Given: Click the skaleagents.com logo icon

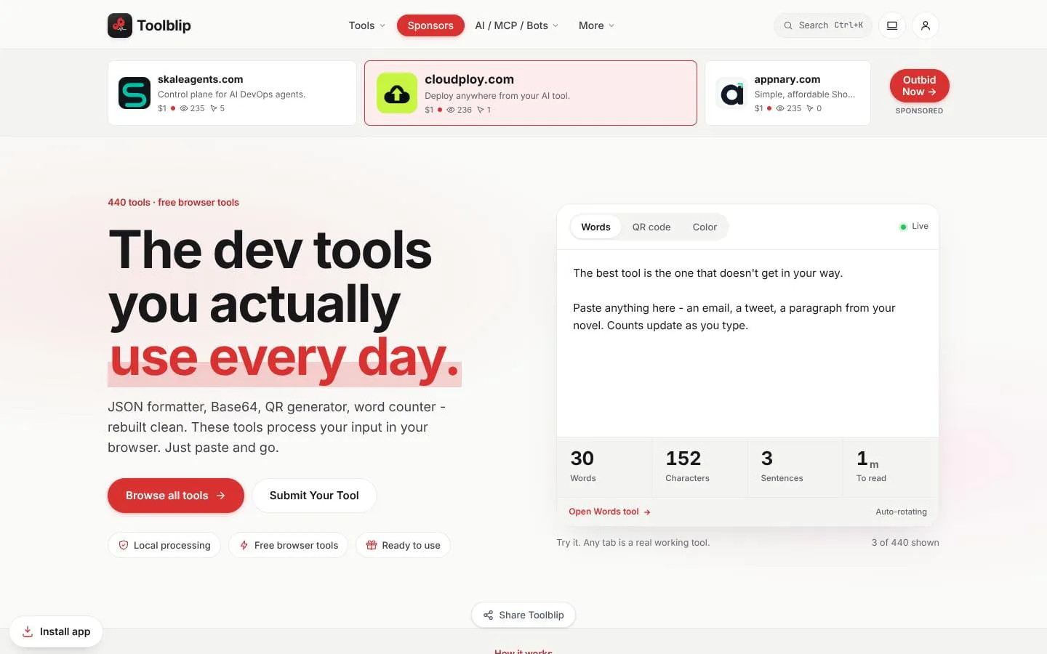Looking at the screenshot, I should click(135, 93).
